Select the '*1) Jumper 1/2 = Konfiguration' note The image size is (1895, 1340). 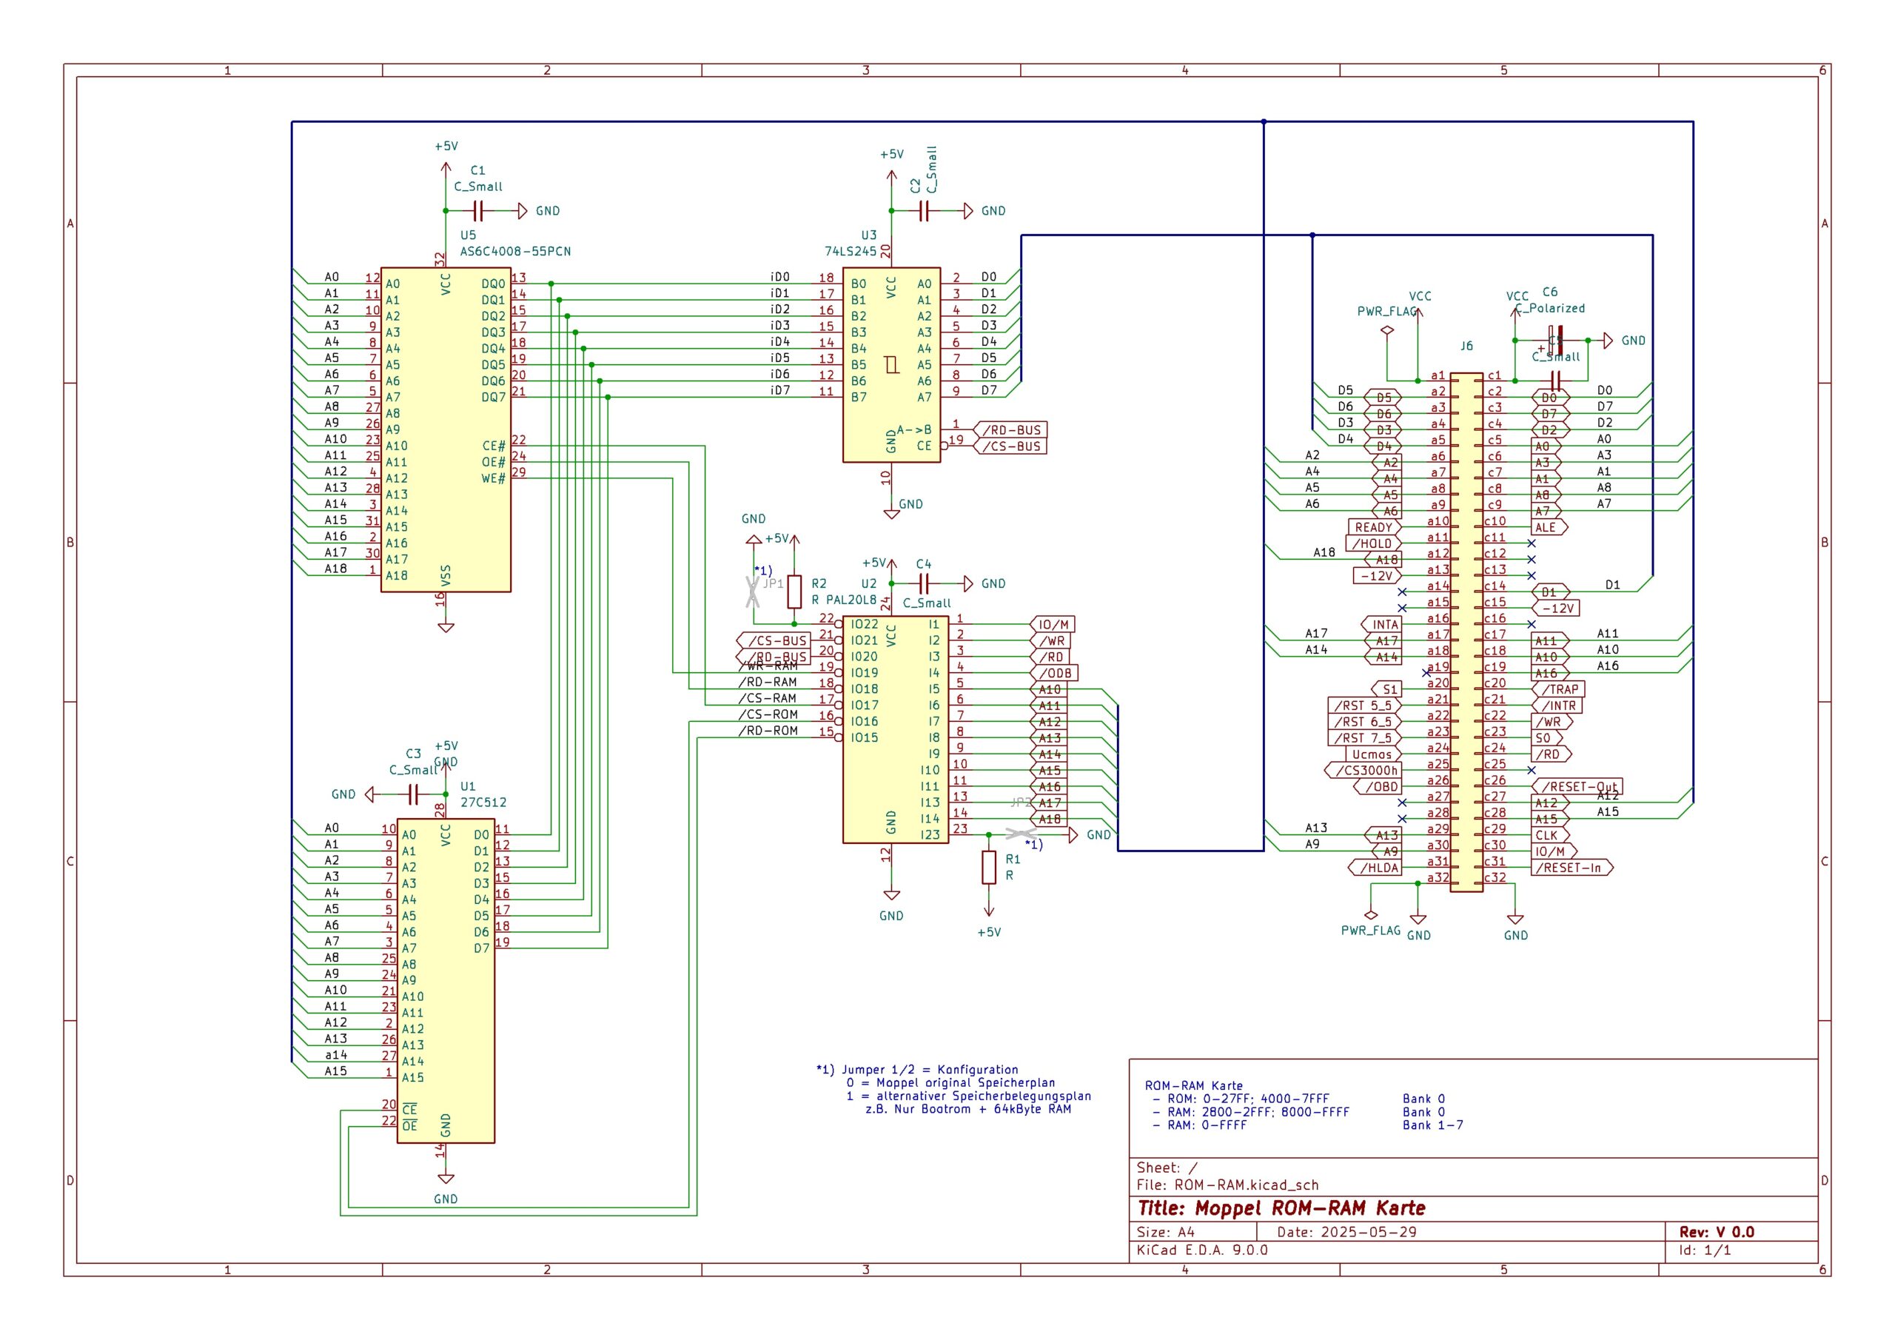point(917,1069)
